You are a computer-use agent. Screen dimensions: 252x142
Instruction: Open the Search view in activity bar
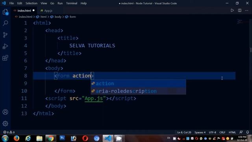(x=5, y=23)
